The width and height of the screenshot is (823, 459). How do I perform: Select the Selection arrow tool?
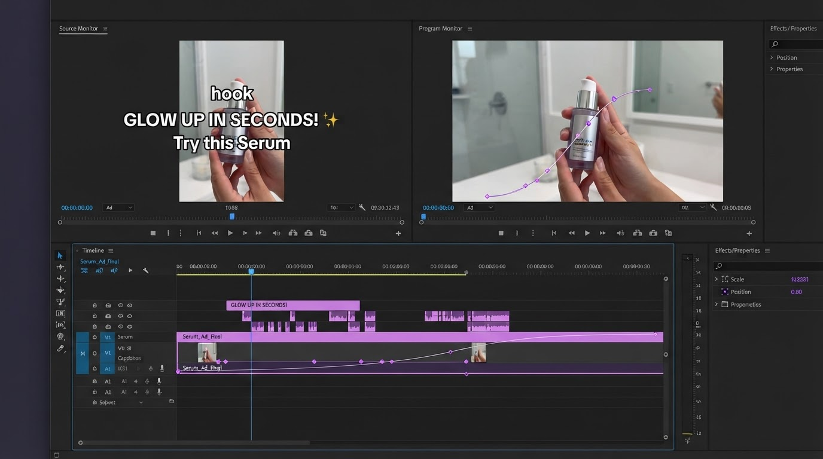point(60,256)
